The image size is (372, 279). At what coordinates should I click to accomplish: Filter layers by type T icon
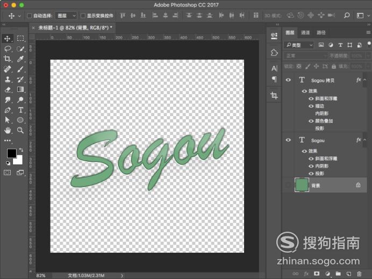pyautogui.click(x=340, y=45)
